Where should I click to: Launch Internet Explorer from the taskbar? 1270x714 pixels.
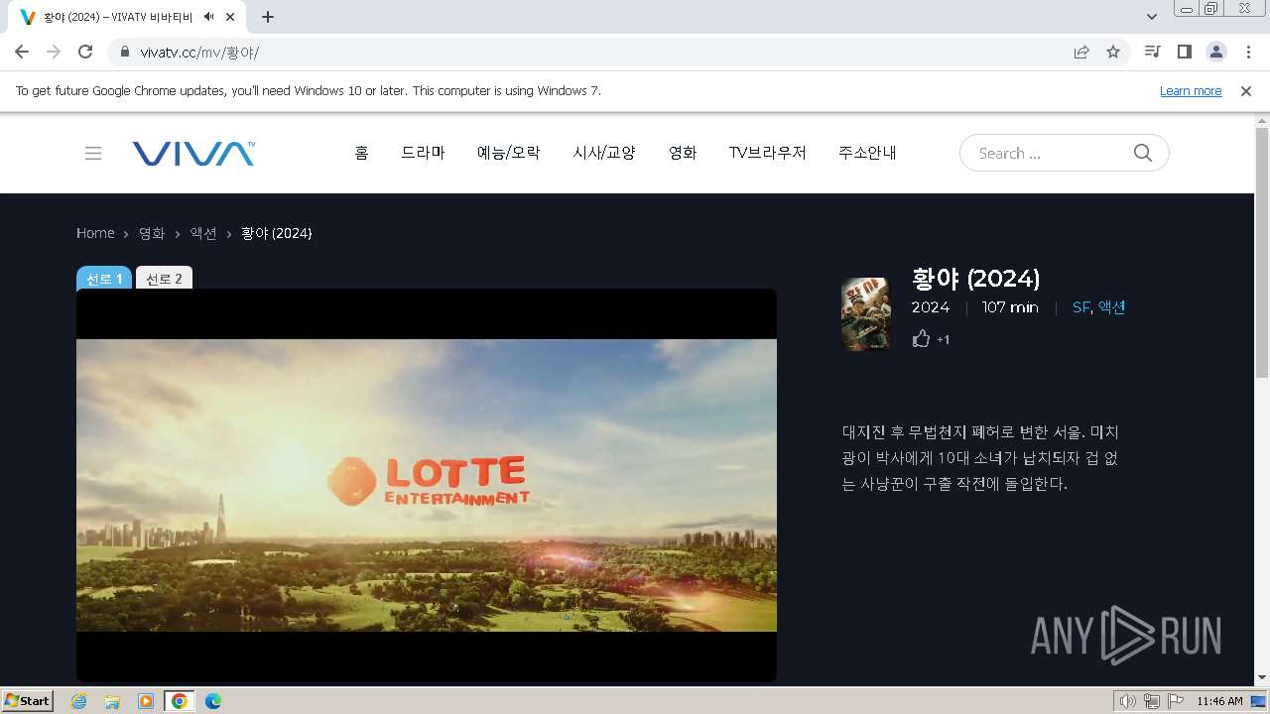click(x=79, y=701)
